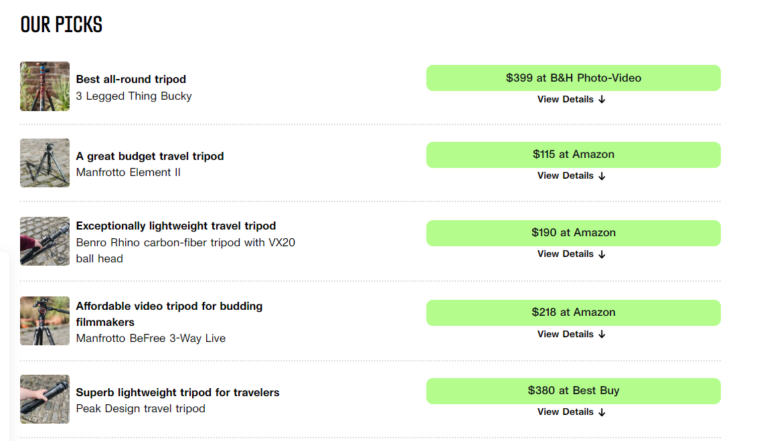Expand View Details for Manfrotto Element II
The image size is (757, 441).
coord(571,176)
